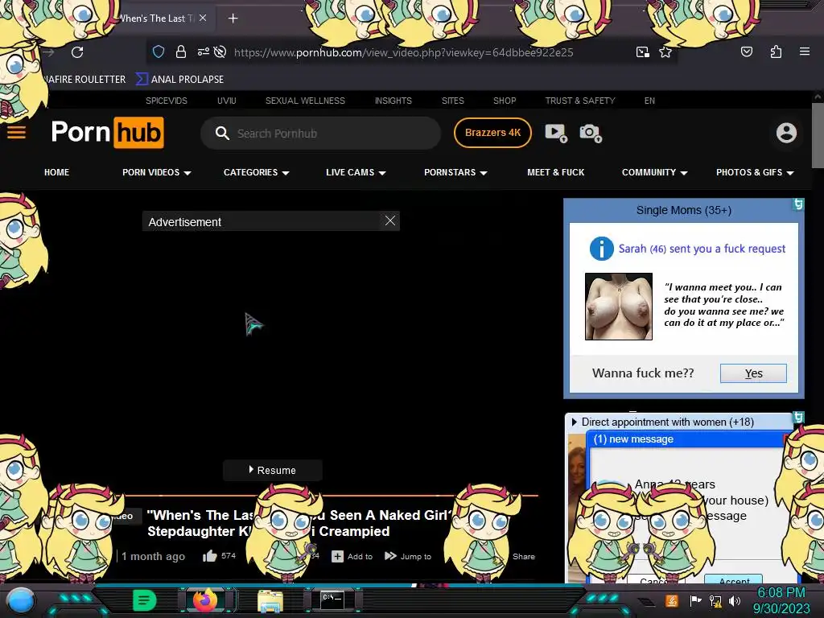Reload the page with the refresh icon

(x=77, y=52)
